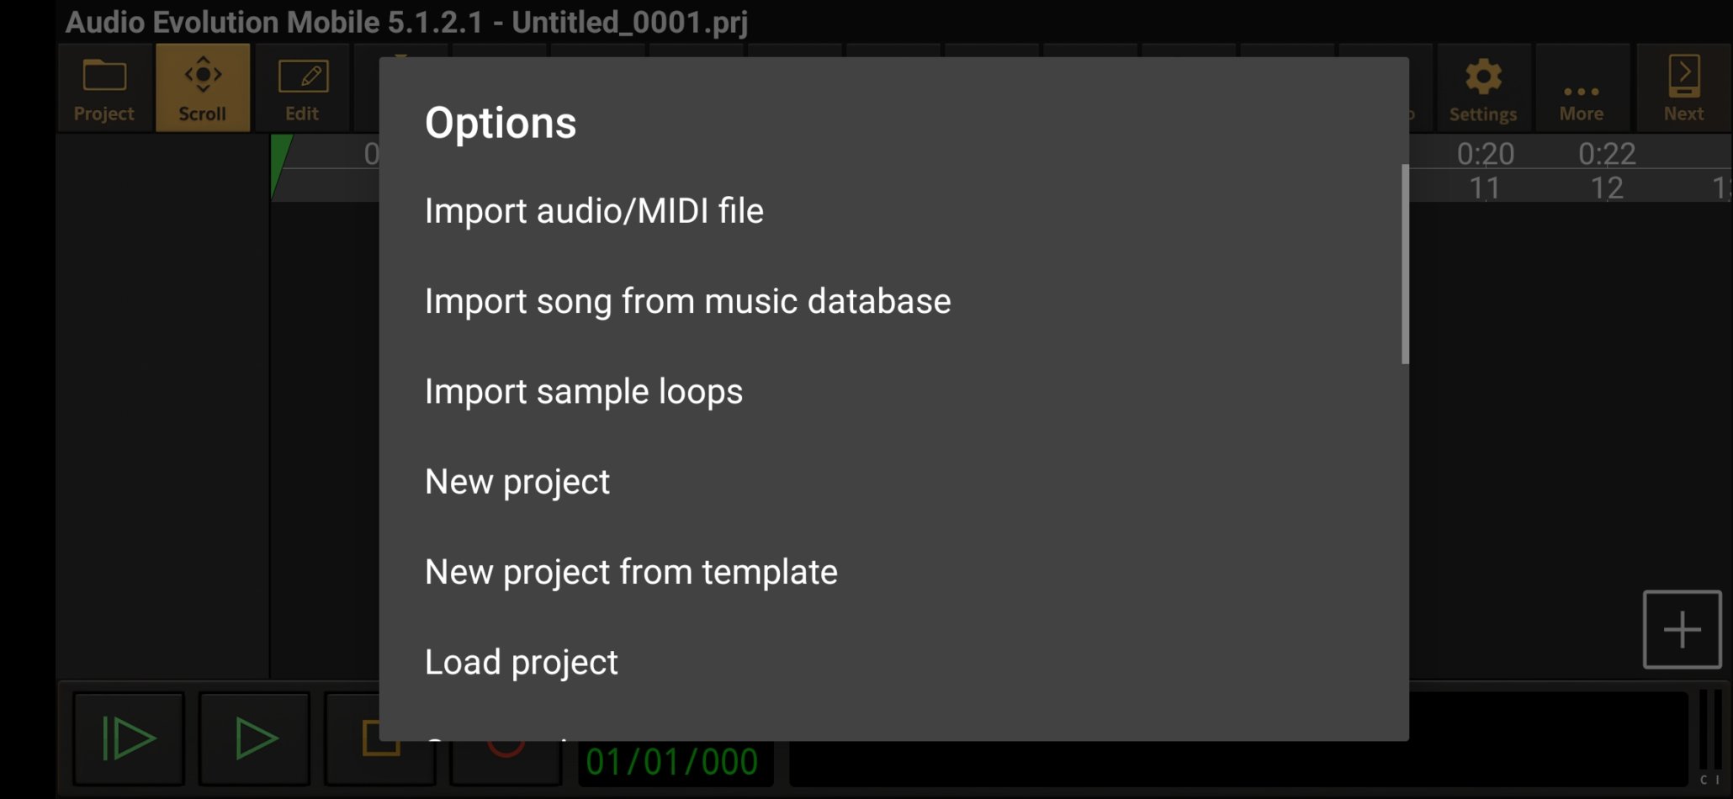This screenshot has height=799, width=1733.
Task: Click the Options dialog scrollbar
Action: 1405,264
